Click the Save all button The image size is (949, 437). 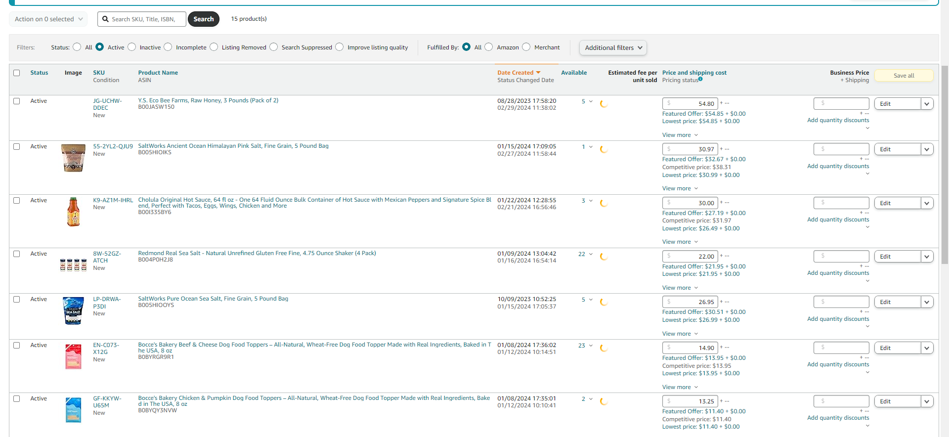(904, 76)
